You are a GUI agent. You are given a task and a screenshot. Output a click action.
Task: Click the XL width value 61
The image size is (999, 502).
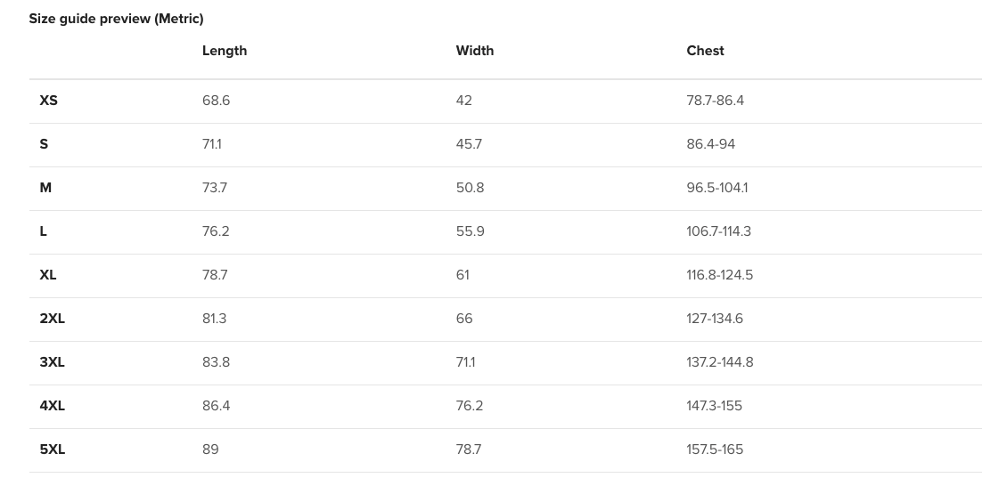(x=463, y=275)
